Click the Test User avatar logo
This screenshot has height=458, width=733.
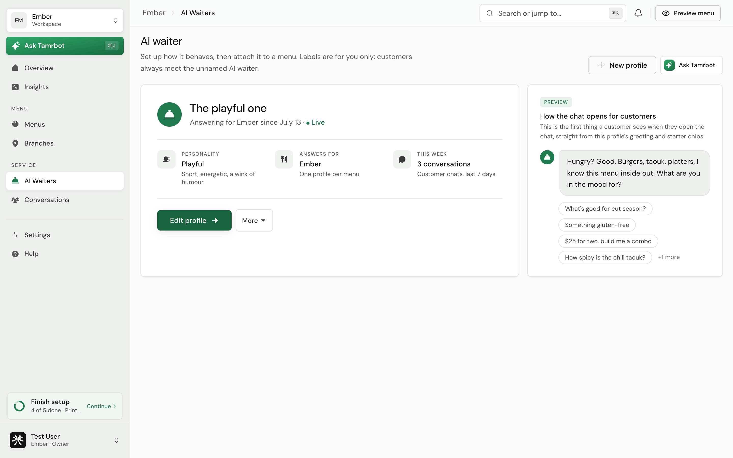pos(18,440)
